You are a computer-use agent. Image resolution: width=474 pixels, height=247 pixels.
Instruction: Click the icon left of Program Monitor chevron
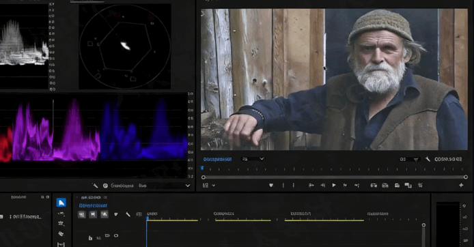click(206, 185)
